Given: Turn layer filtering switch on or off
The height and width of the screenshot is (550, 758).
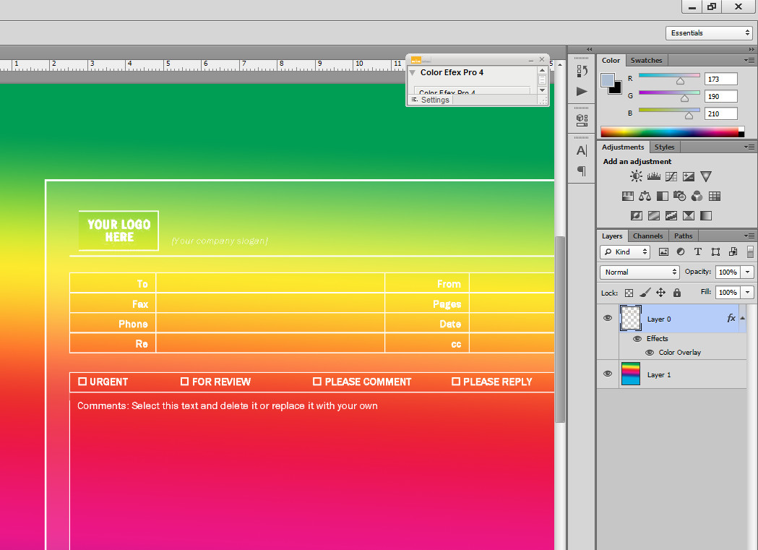Looking at the screenshot, I should click(750, 252).
